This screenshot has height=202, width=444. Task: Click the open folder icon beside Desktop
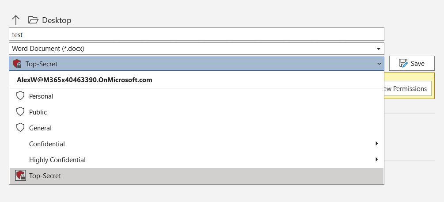[x=33, y=20]
